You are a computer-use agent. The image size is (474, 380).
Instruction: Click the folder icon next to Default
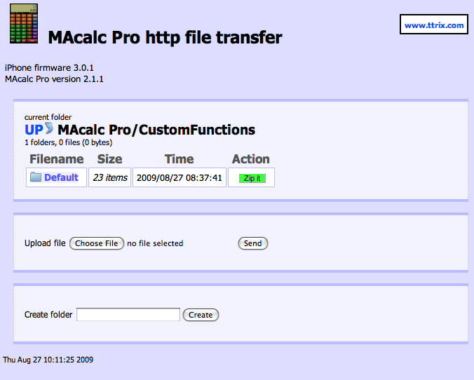coord(36,177)
